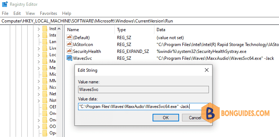Click the WavesSvc registry value icon

coord(69,58)
